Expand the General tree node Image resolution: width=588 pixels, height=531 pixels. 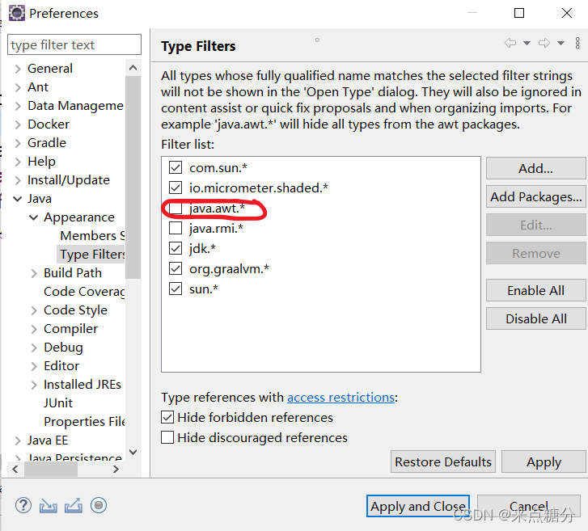(x=18, y=69)
